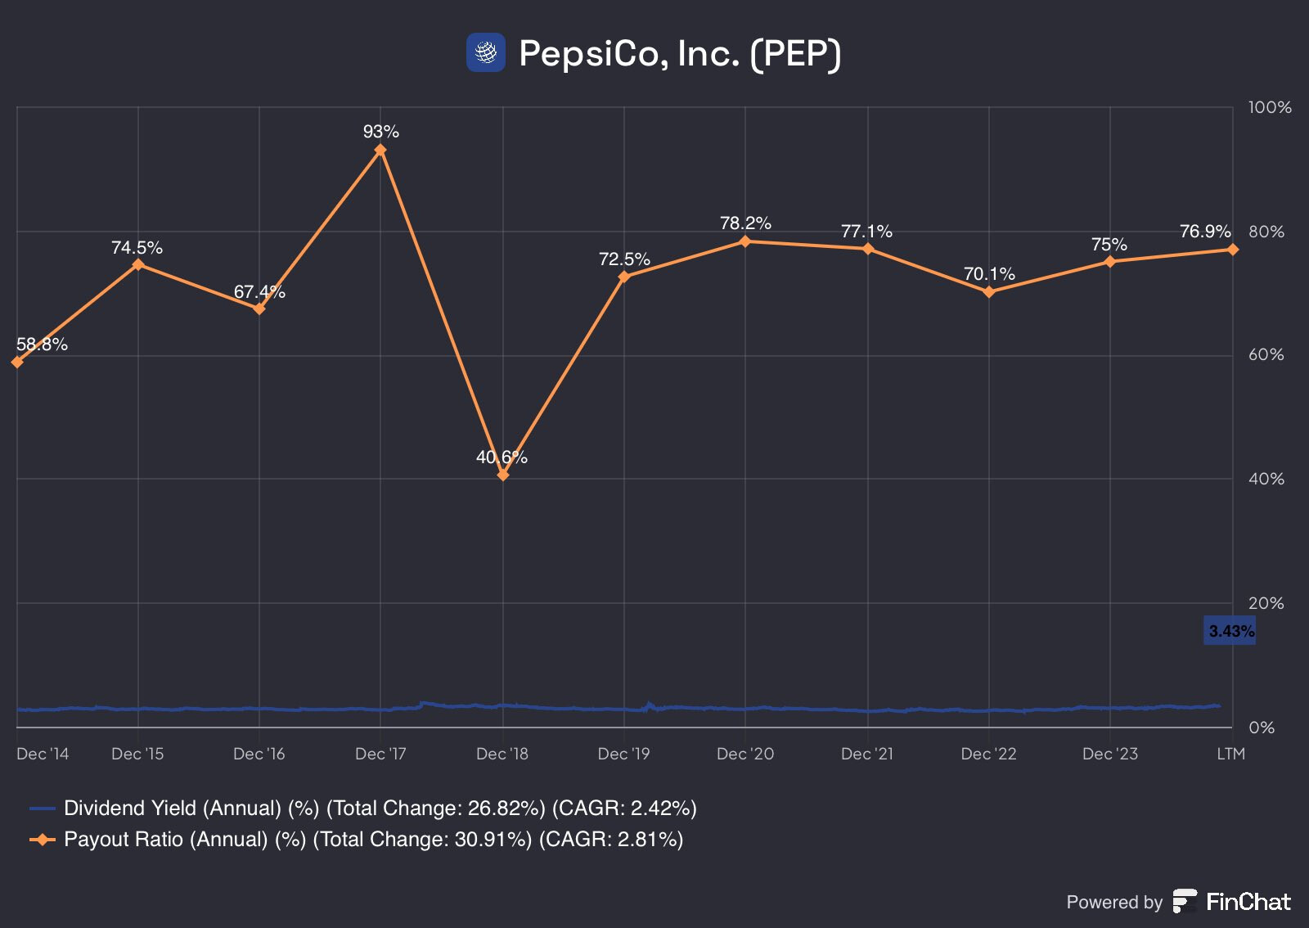Click the 93% data point at Dec '17

[x=380, y=150]
